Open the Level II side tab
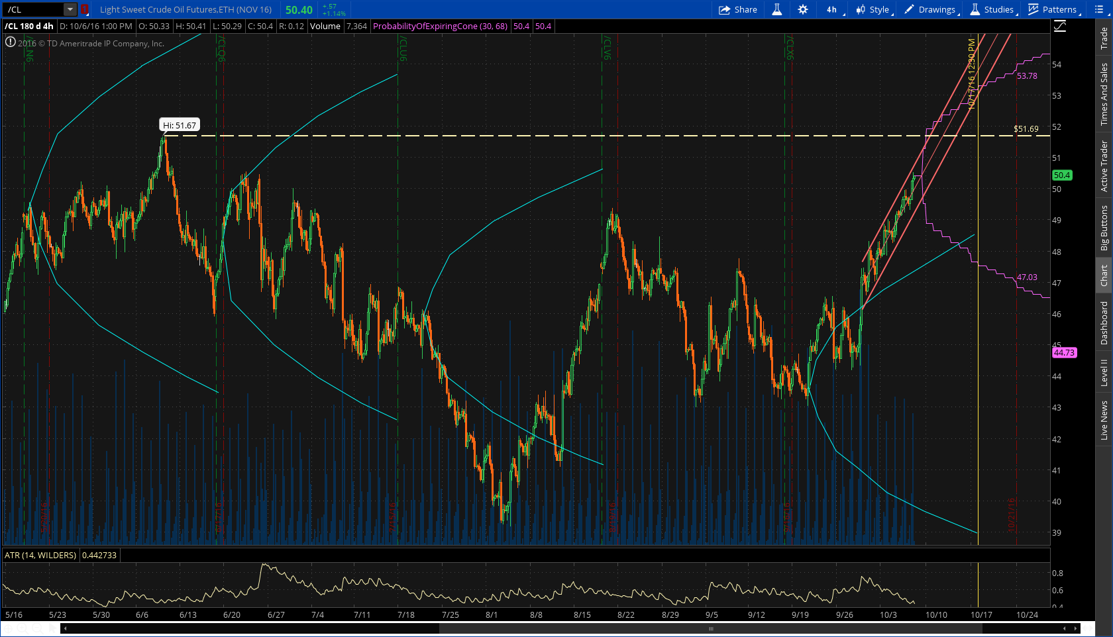This screenshot has width=1113, height=637. coord(1104,373)
